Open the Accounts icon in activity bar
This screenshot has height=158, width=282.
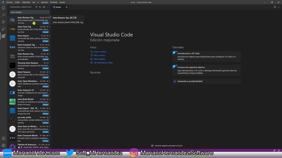[x=4, y=138]
